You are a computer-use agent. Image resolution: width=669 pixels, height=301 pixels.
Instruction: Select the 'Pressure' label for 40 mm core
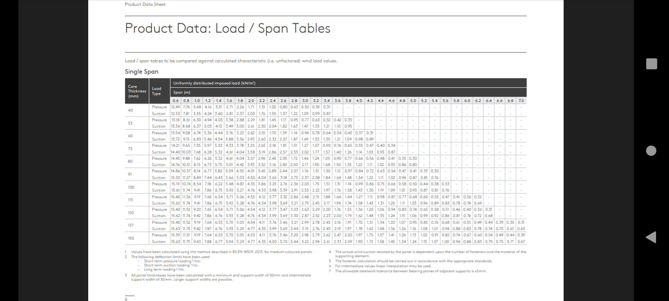coord(159,107)
